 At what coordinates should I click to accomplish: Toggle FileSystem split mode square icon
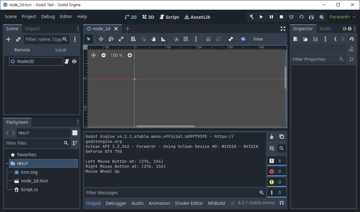tap(75, 133)
